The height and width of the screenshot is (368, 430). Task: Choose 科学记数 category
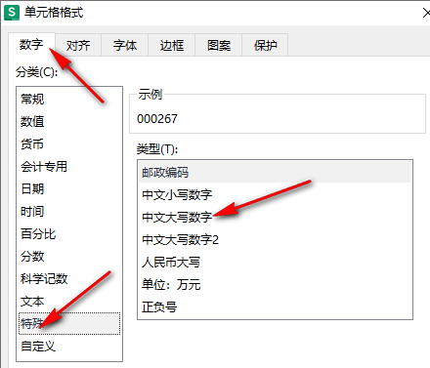click(x=69, y=278)
